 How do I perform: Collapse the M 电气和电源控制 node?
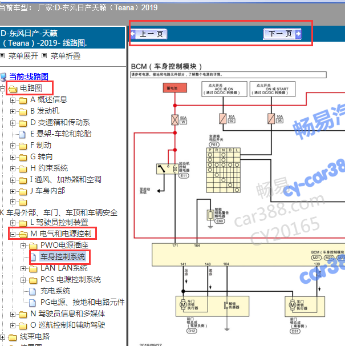(13, 234)
